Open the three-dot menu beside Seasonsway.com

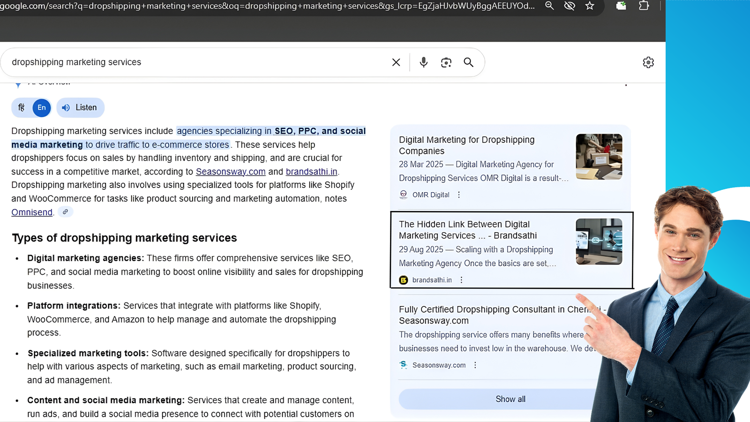[x=475, y=365]
